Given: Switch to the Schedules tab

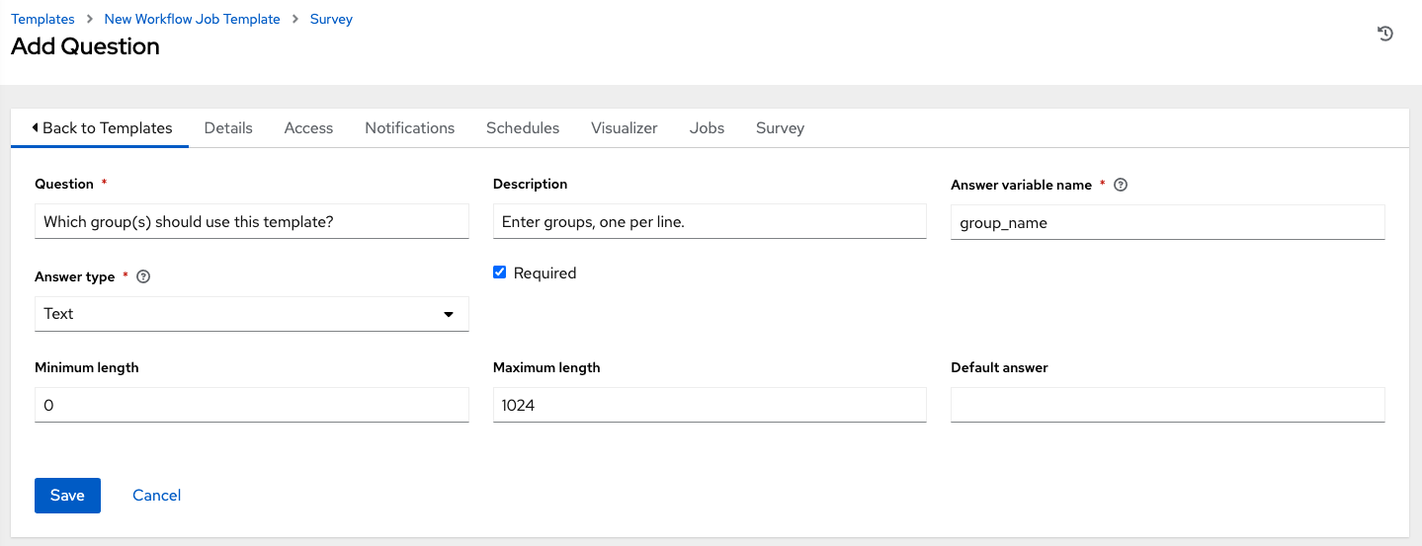Looking at the screenshot, I should pyautogui.click(x=523, y=128).
